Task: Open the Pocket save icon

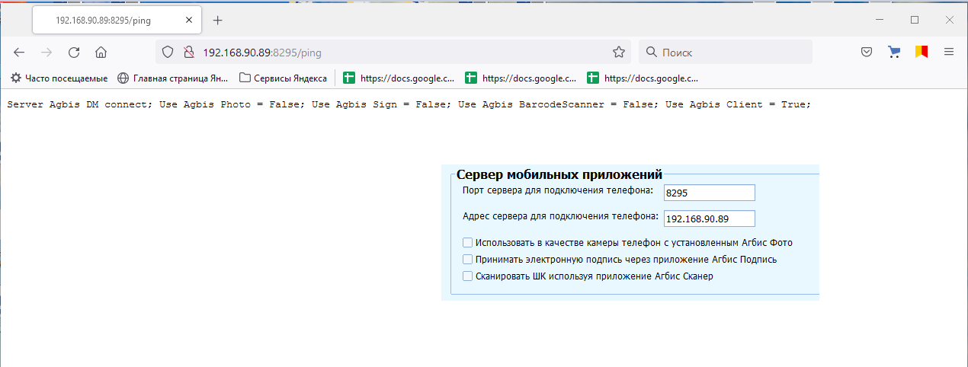Action: click(867, 53)
